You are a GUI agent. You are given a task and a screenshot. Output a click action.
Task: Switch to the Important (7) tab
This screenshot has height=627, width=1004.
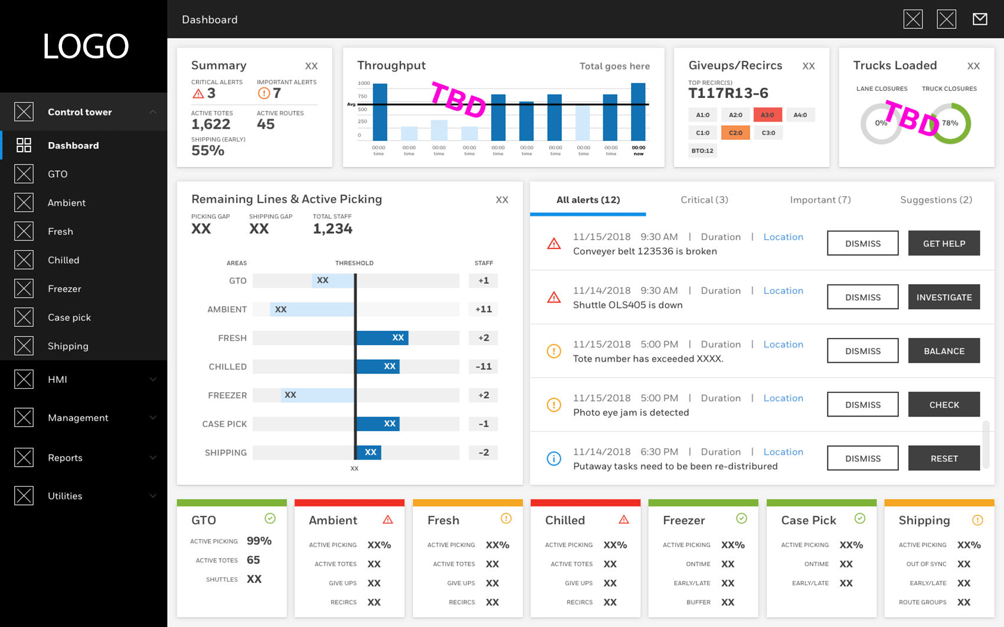tap(820, 200)
